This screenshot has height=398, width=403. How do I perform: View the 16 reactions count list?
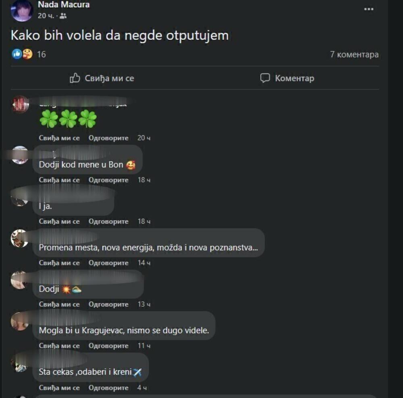click(41, 54)
